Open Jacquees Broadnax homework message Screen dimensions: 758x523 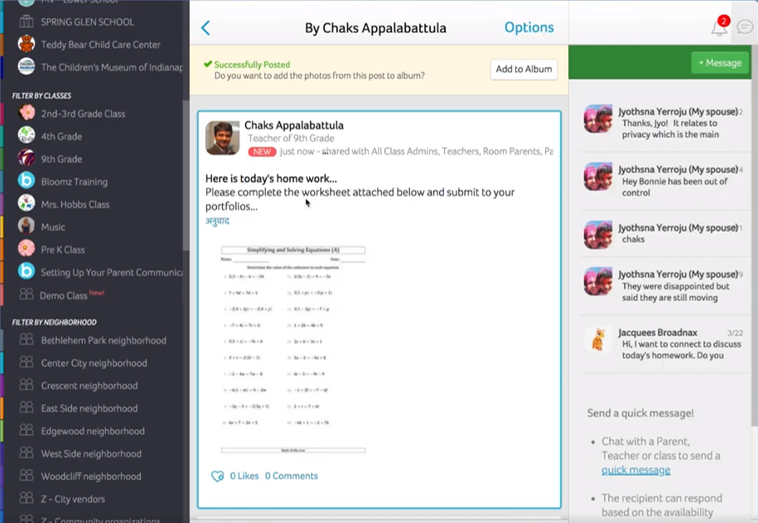coord(671,344)
